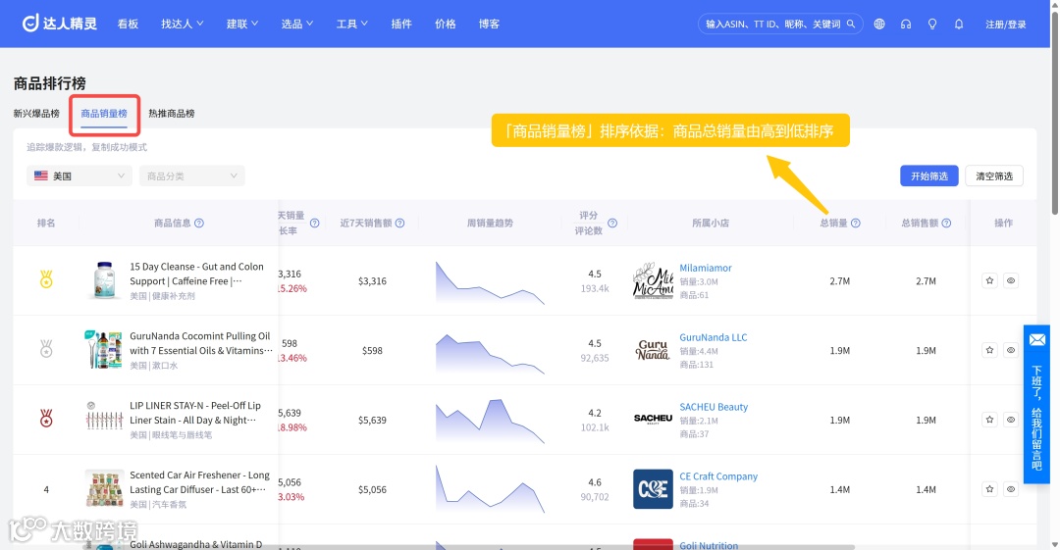Toggle watch eye for GuruNanda Cocomint
The image size is (1060, 550).
click(1011, 350)
